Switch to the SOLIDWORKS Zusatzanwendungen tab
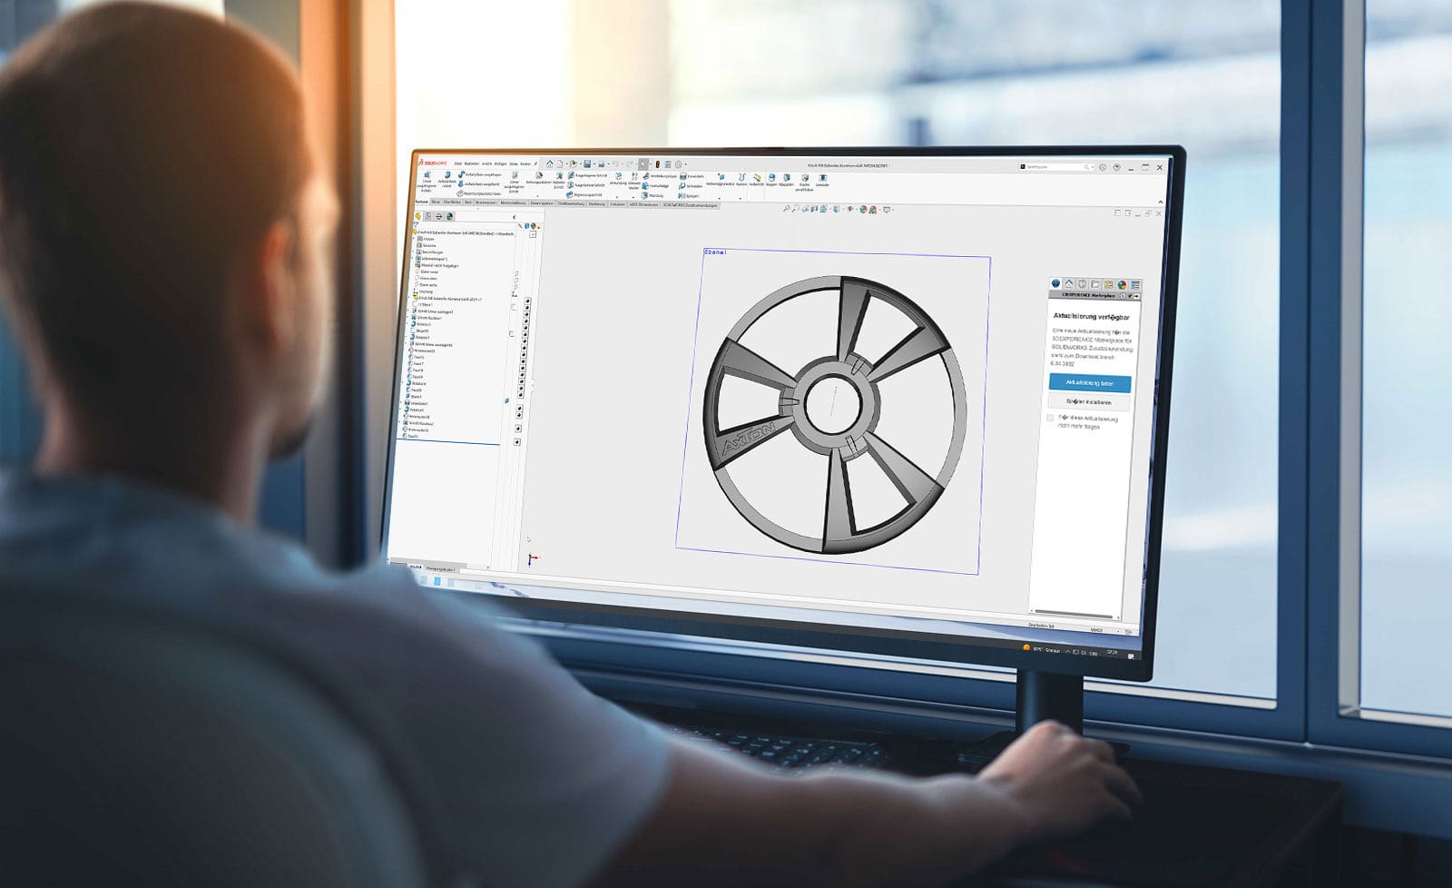The image size is (1452, 888). [690, 205]
